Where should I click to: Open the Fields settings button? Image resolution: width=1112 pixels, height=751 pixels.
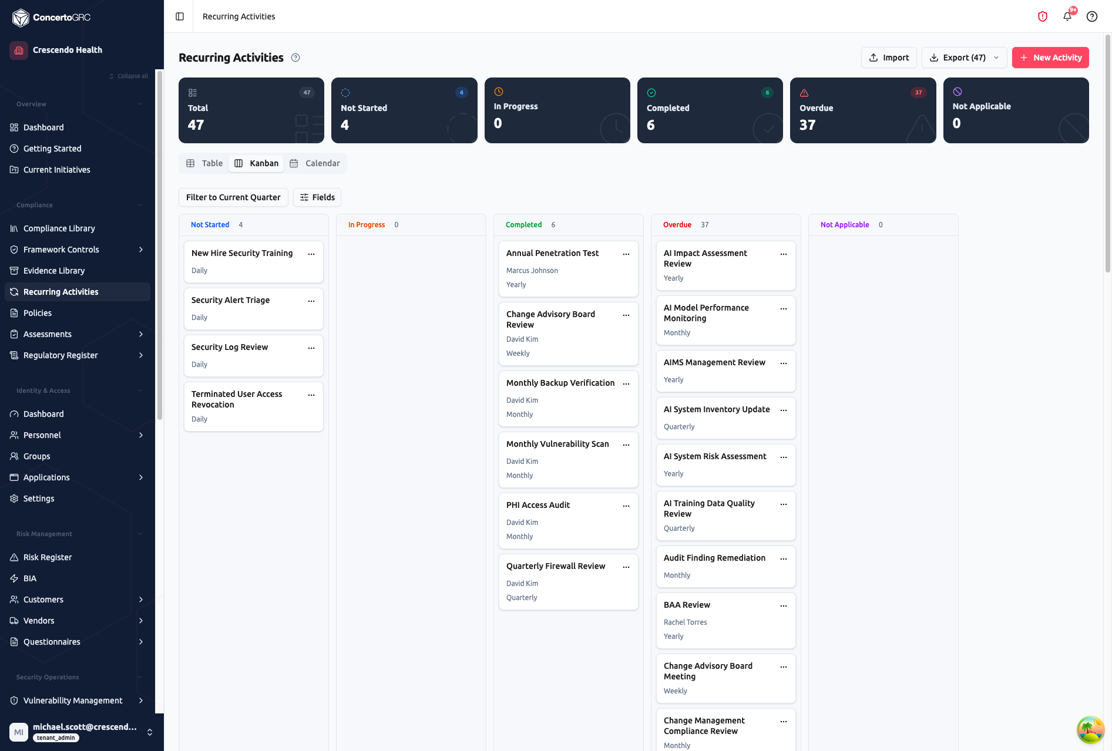point(317,197)
